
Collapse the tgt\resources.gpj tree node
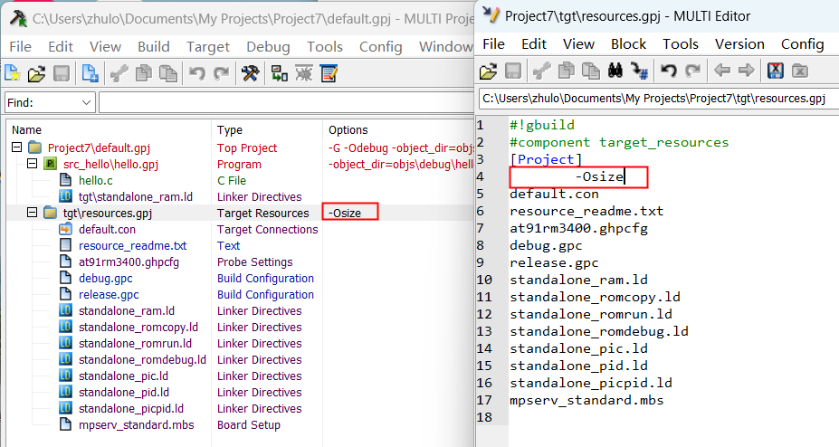(32, 213)
